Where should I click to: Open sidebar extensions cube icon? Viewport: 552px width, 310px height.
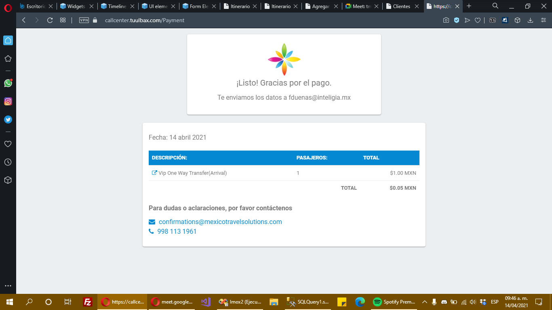(x=8, y=180)
